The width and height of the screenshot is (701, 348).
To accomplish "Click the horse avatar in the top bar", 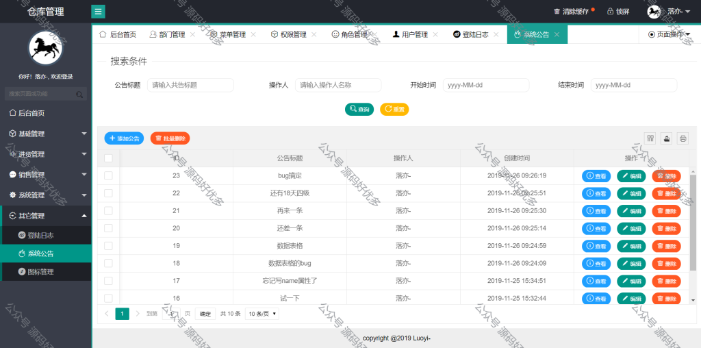I will click(x=654, y=12).
